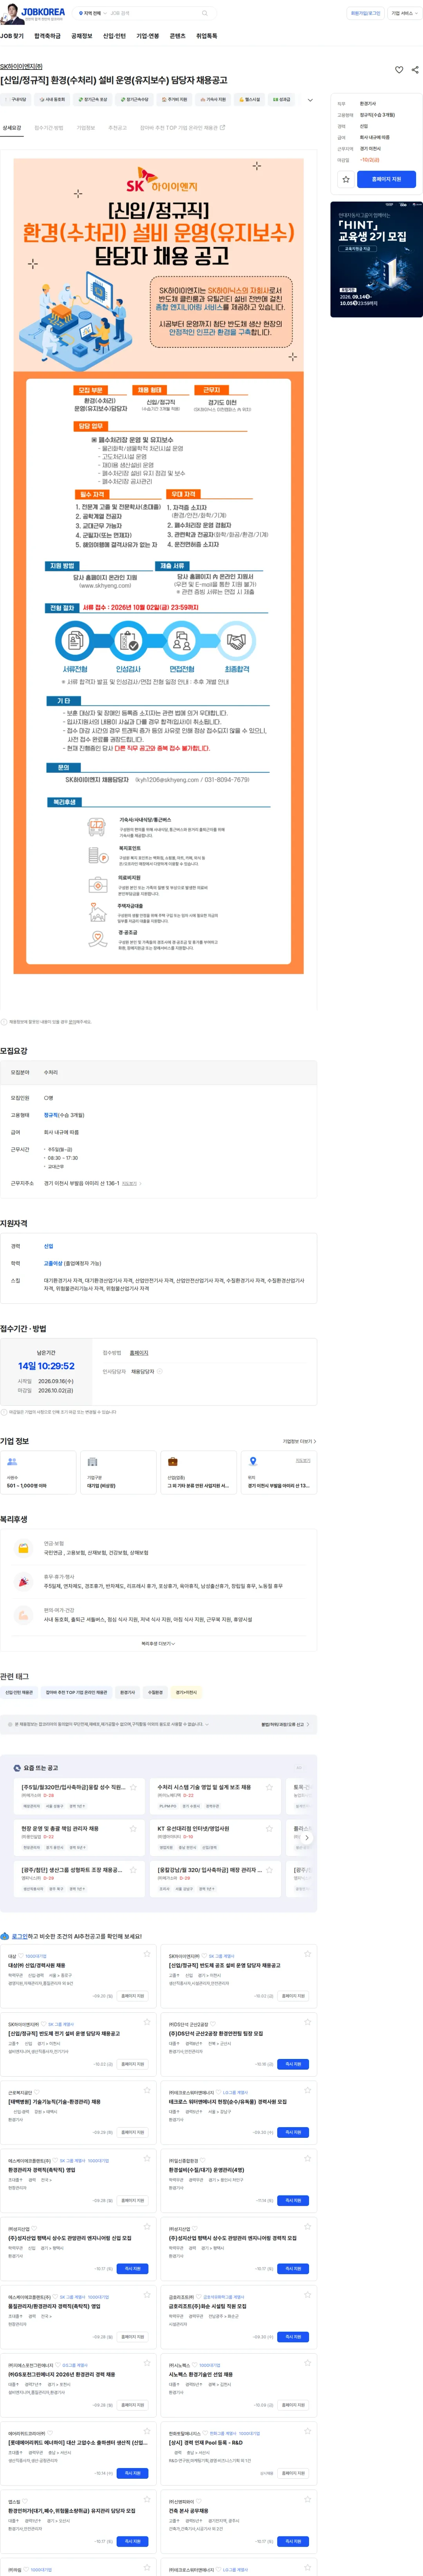Click 즉시 지원 on the 군산2공장 환경안전팀 card

coord(293,2064)
